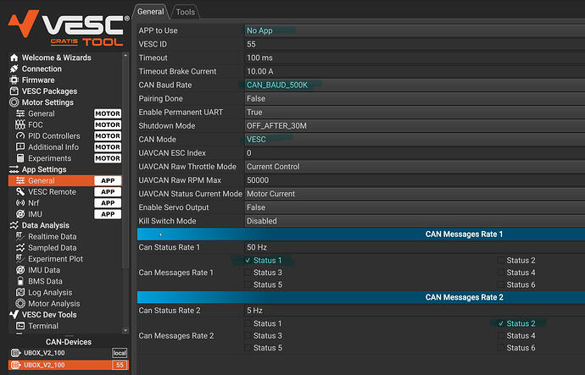Click the VESC Dev Tools logo icon

[14, 315]
